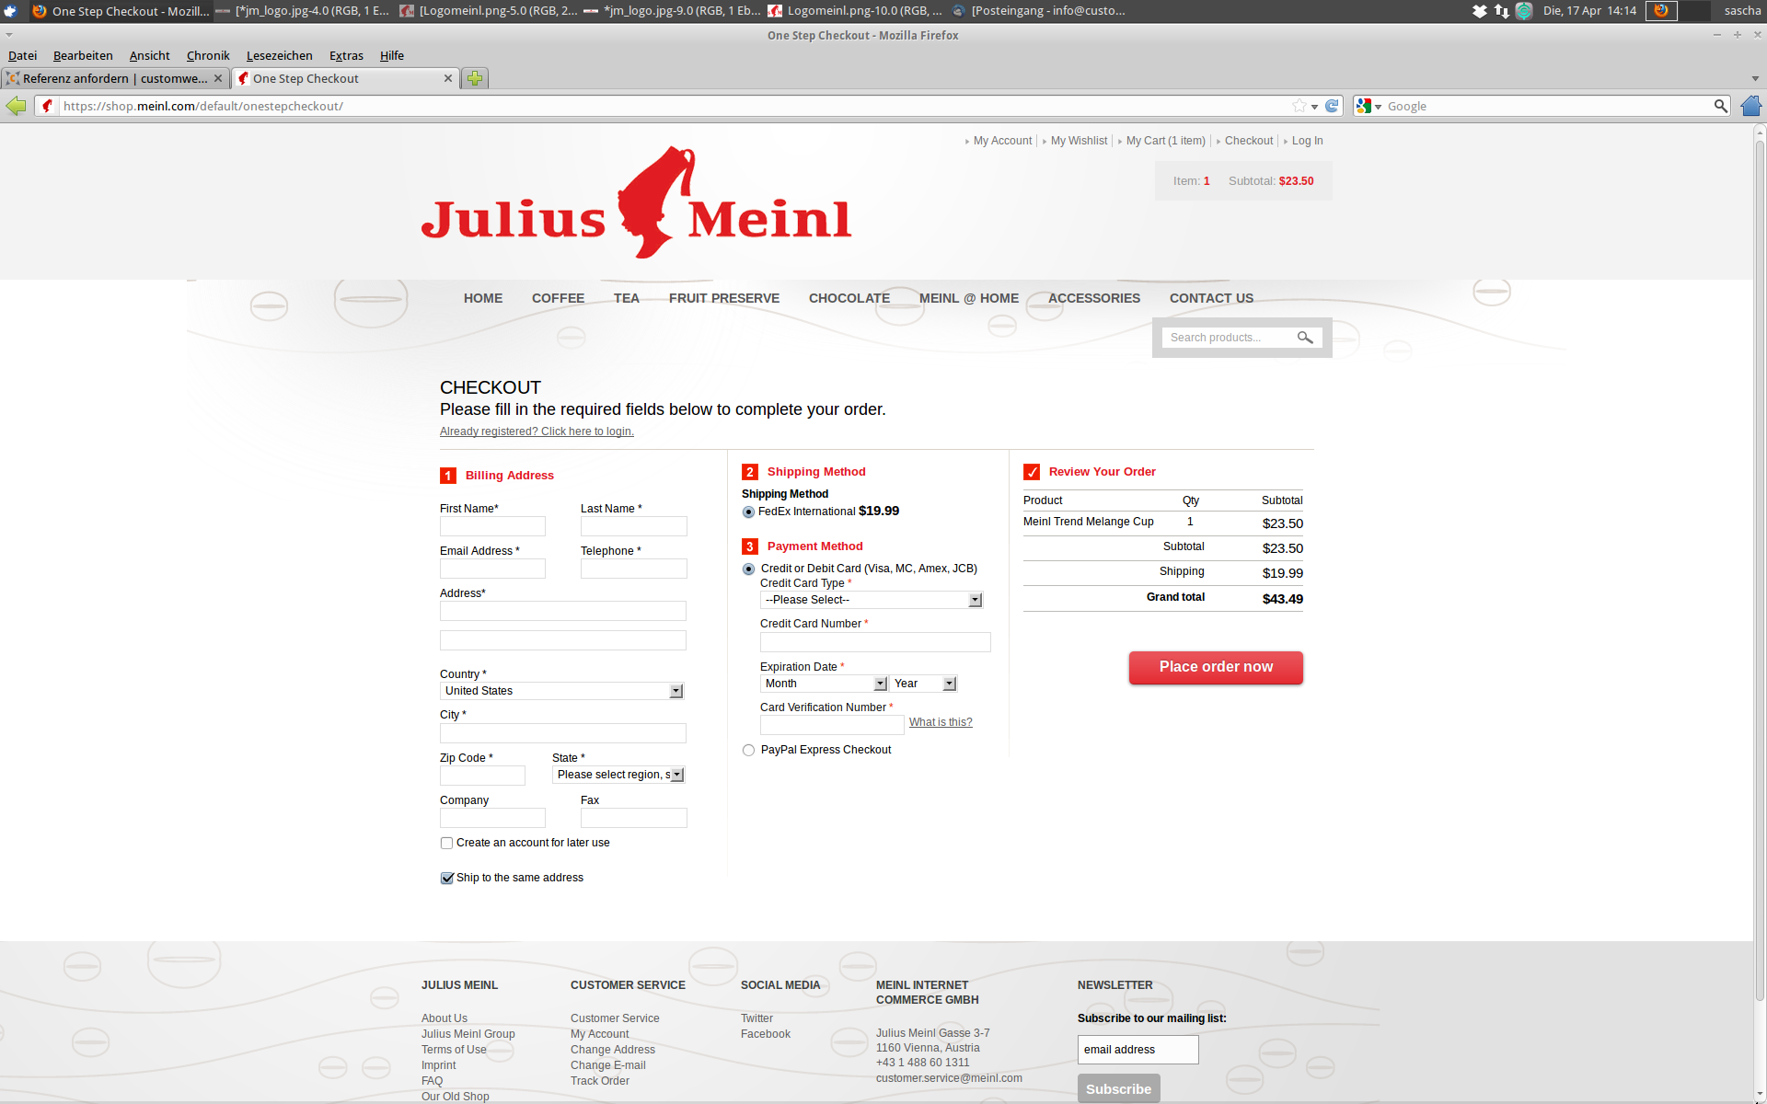Image resolution: width=1767 pixels, height=1104 pixels.
Task: Open the CONTACT US page
Action: 1211,298
